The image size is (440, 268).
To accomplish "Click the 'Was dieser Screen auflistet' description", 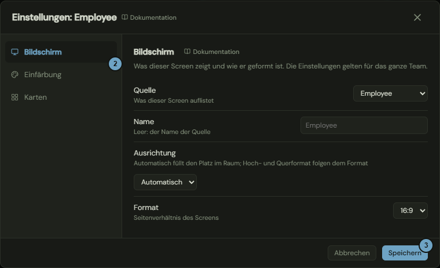I will (x=174, y=100).
